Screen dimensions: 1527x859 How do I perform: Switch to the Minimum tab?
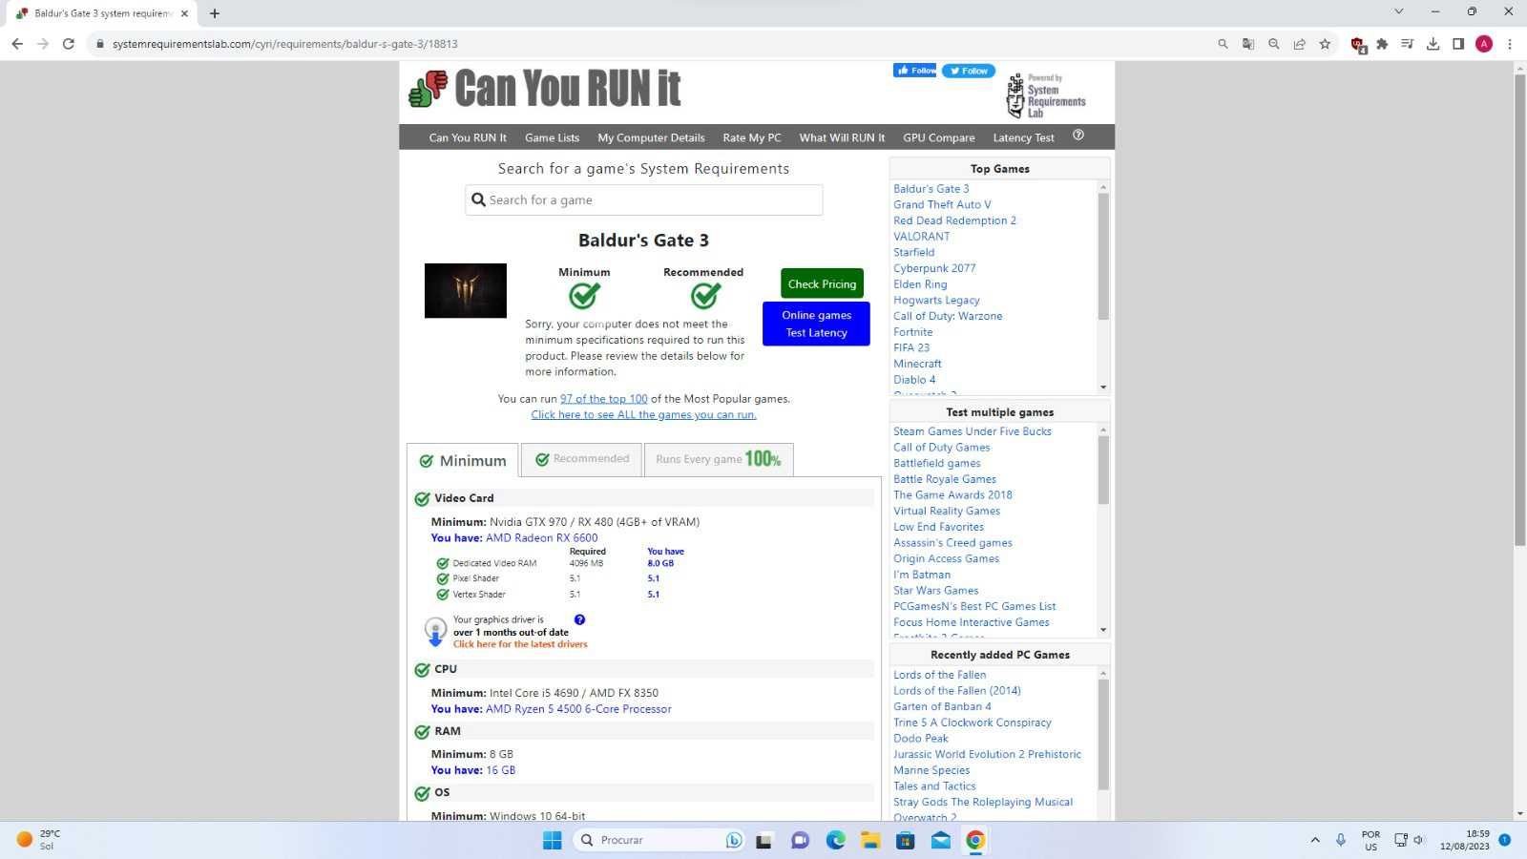[x=463, y=460]
